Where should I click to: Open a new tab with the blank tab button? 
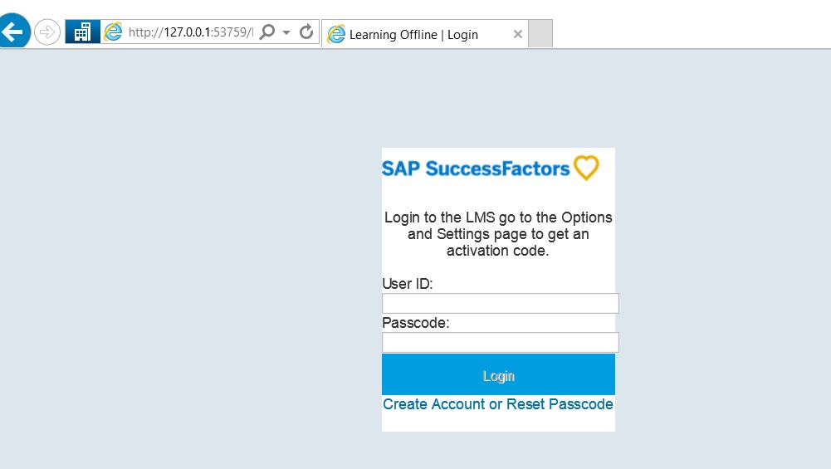click(x=540, y=34)
